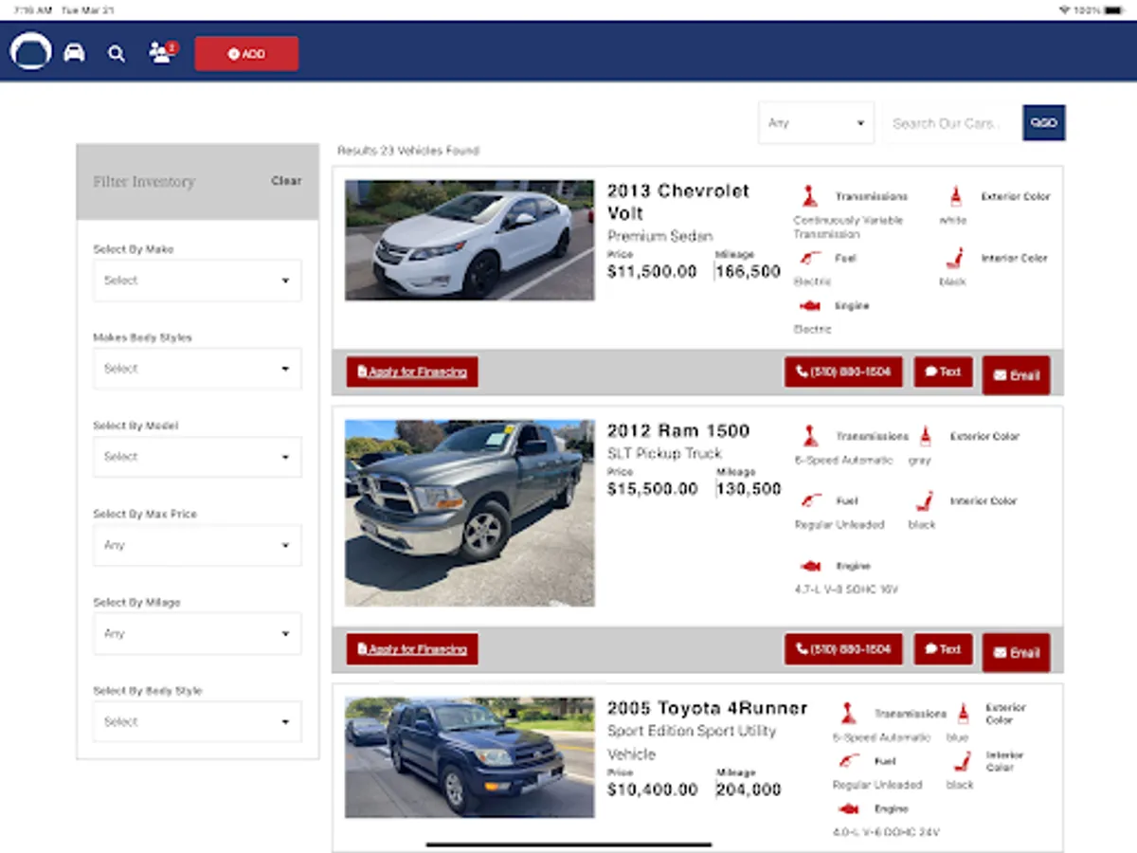
Task: Click the 4Runner Fuel nozzle icon
Action: pyautogui.click(x=848, y=761)
